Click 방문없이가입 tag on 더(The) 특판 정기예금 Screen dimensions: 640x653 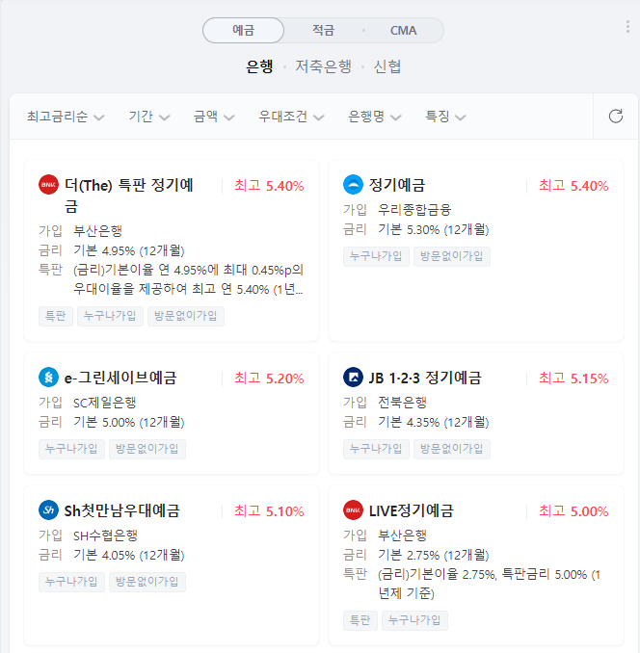coord(186,316)
